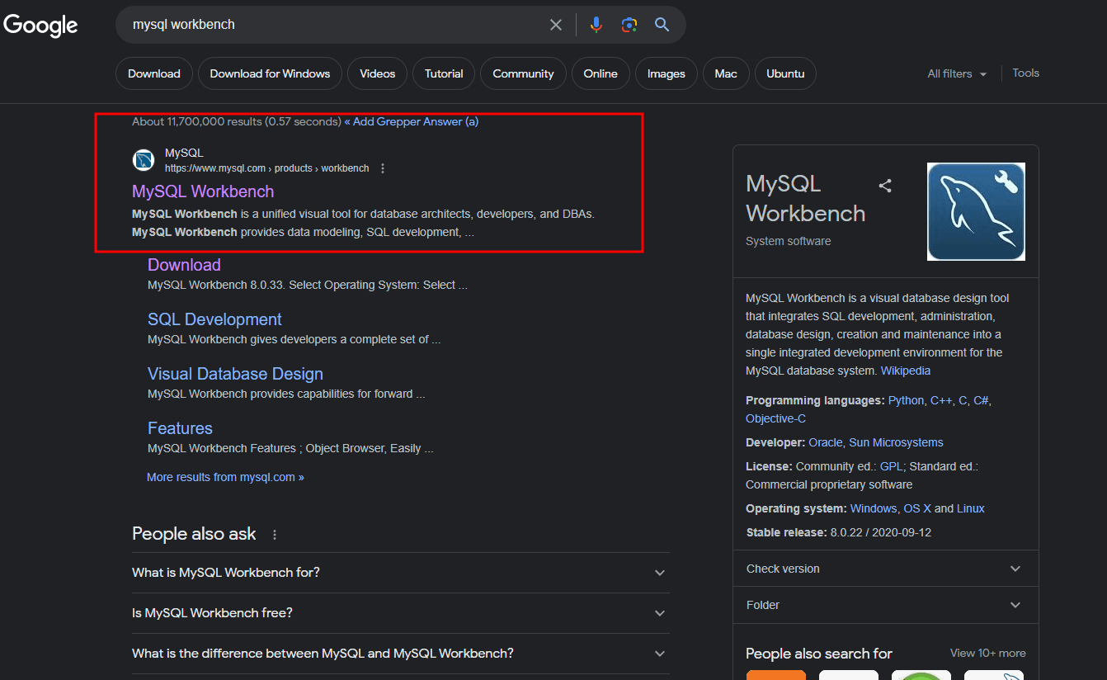
Task: Click View 10+ more related searches
Action: click(988, 653)
